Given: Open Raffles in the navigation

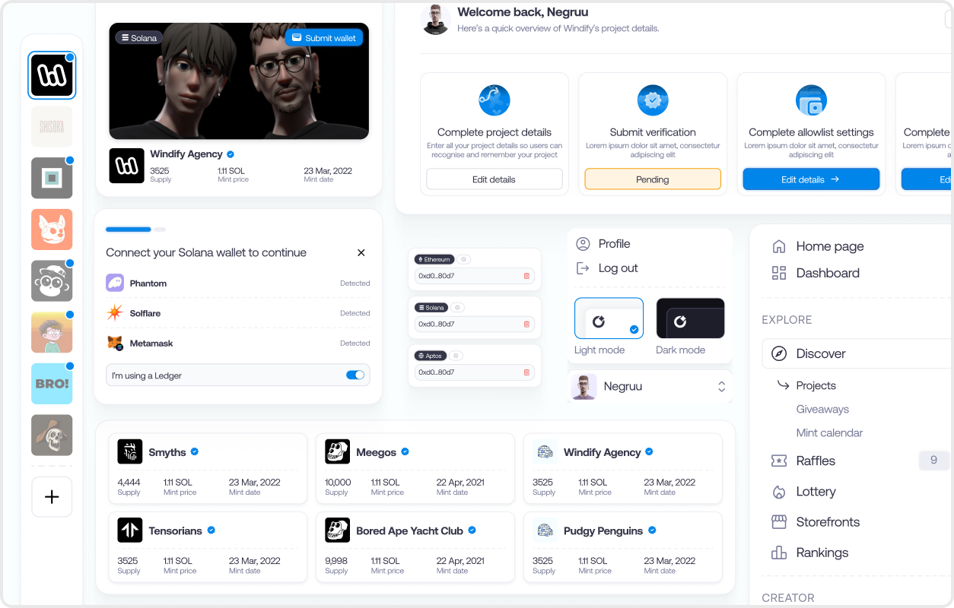Looking at the screenshot, I should 803,461.
